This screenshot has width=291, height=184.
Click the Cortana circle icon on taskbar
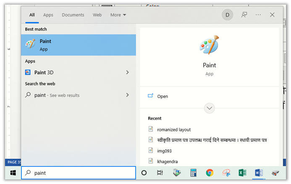144,173
